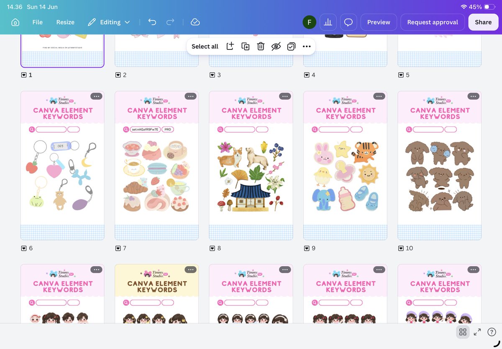Undo the last action
Screen dimensions: 502x349
click(x=152, y=22)
